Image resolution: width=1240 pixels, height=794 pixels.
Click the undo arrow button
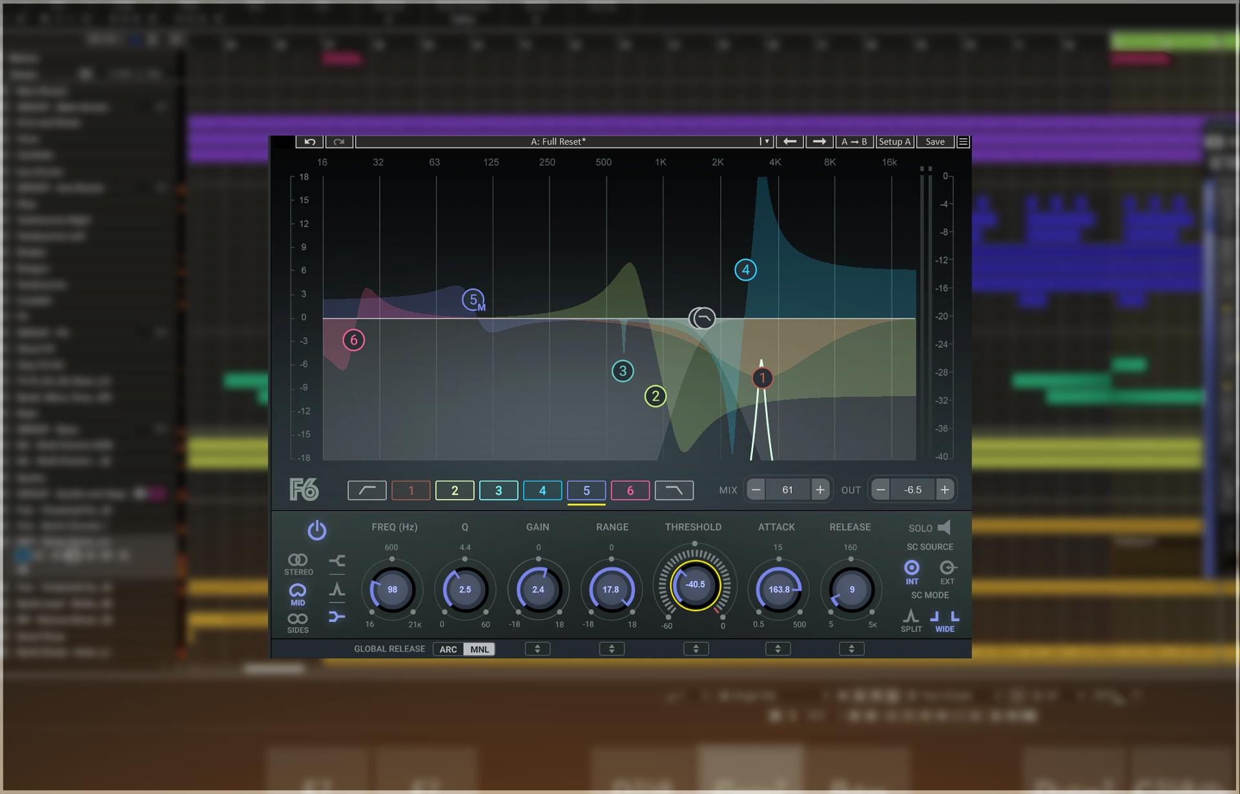(309, 141)
